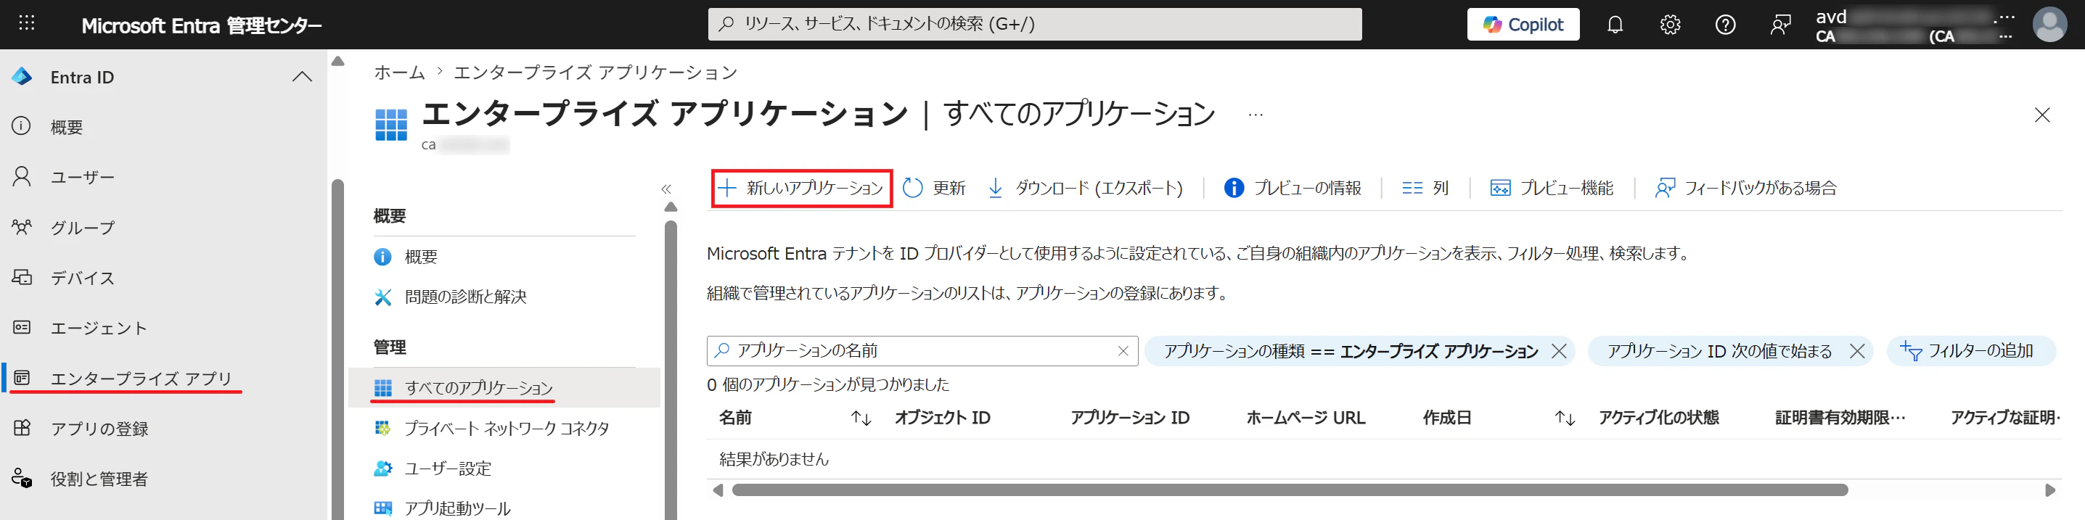The height and width of the screenshot is (520, 2085).
Task: Collapse the resource menu with double chevron
Action: [x=666, y=189]
